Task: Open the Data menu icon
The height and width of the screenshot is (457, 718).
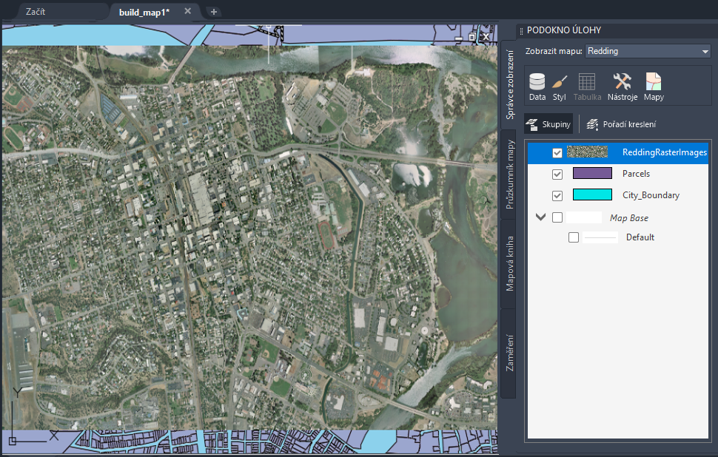Action: coord(537,87)
